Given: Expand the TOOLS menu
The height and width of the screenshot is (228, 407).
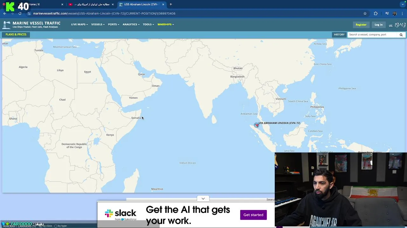Looking at the screenshot, I should tap(148, 24).
